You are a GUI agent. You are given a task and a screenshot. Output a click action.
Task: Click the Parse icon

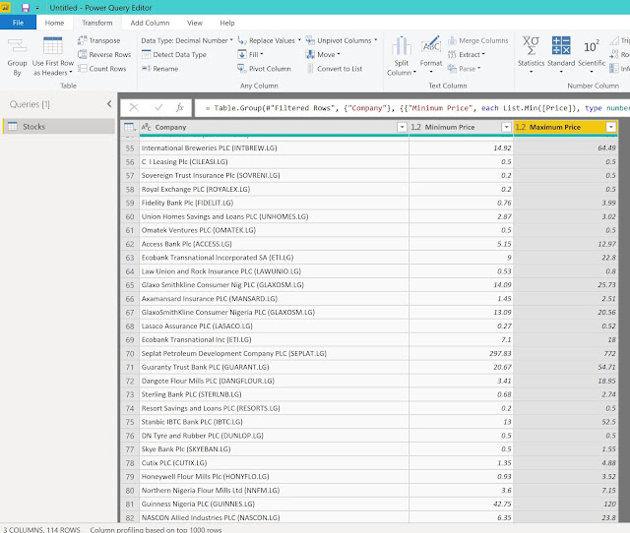click(453, 69)
